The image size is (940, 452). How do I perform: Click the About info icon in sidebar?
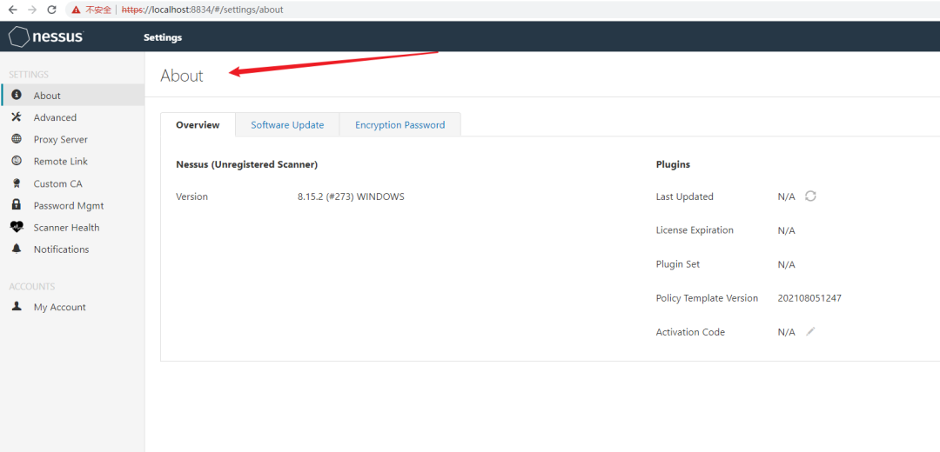(17, 96)
